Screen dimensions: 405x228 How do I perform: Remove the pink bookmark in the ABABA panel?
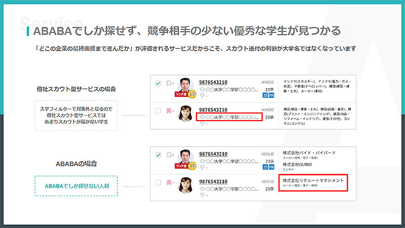click(x=170, y=182)
